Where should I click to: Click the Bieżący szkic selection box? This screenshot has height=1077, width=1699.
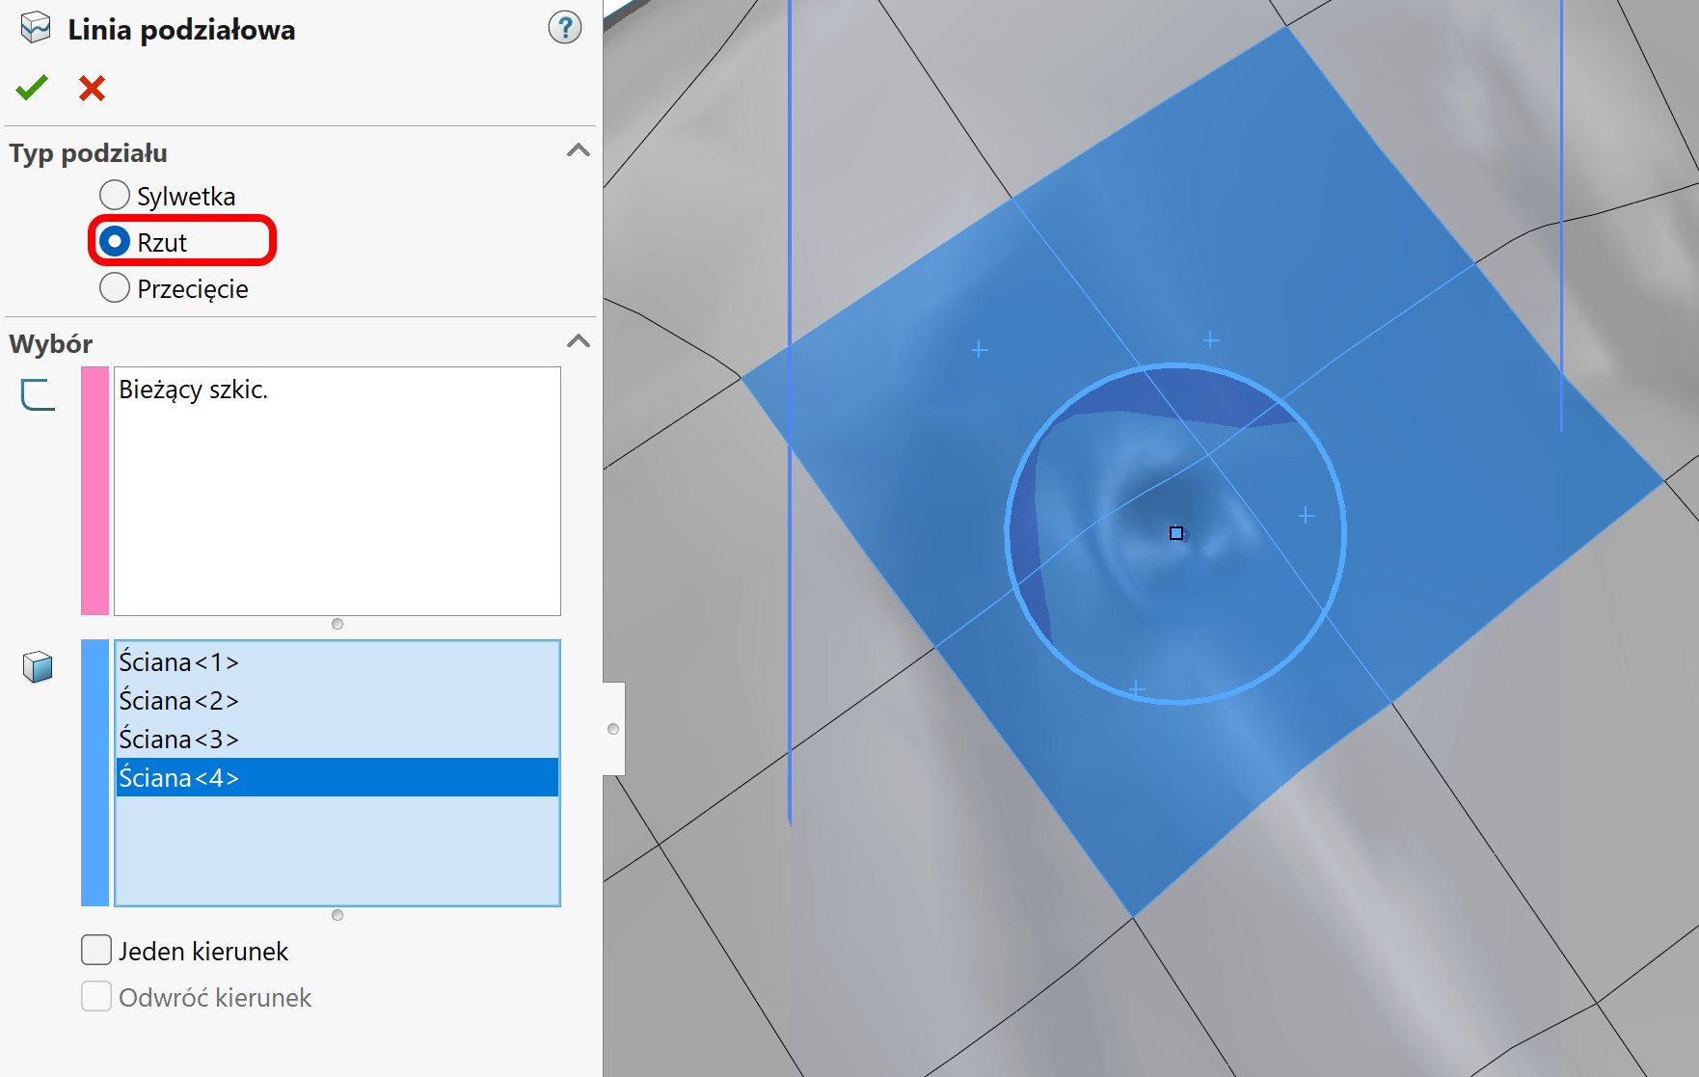pyautogui.click(x=337, y=490)
